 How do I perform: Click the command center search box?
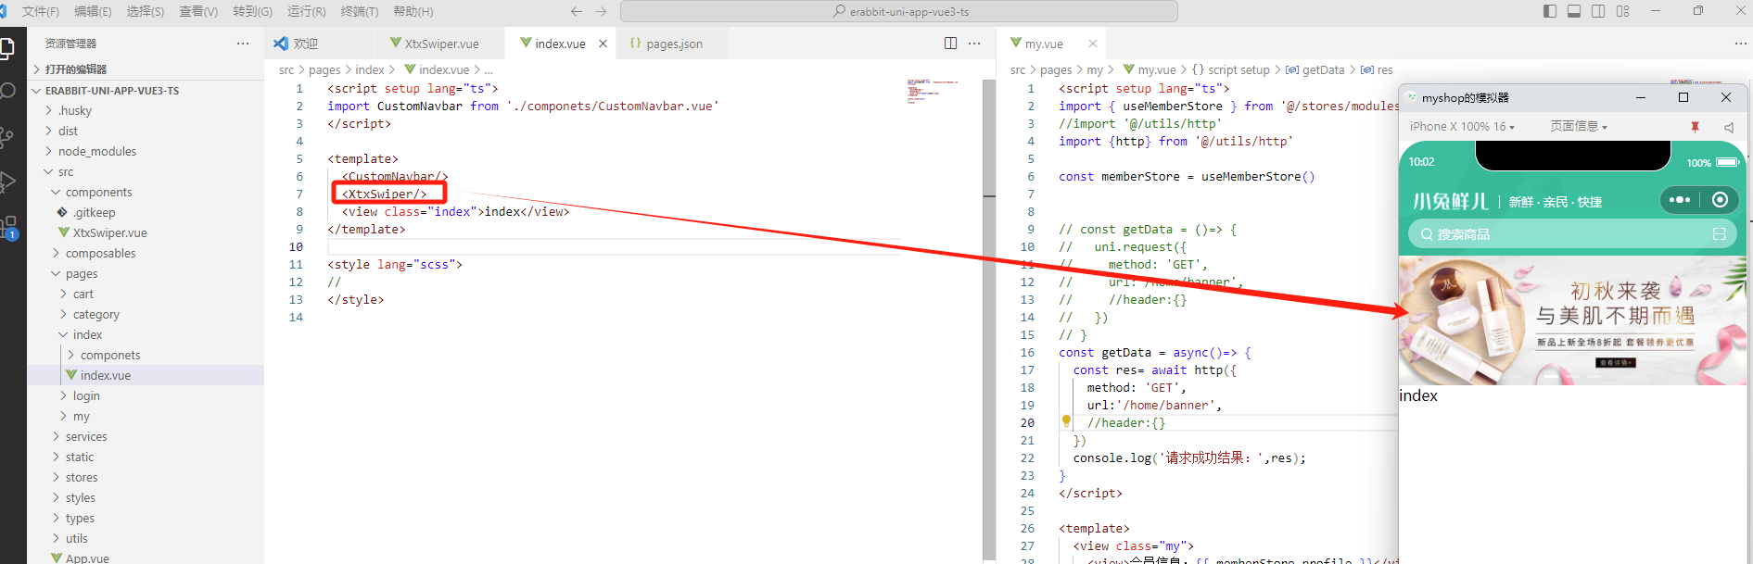coord(898,11)
